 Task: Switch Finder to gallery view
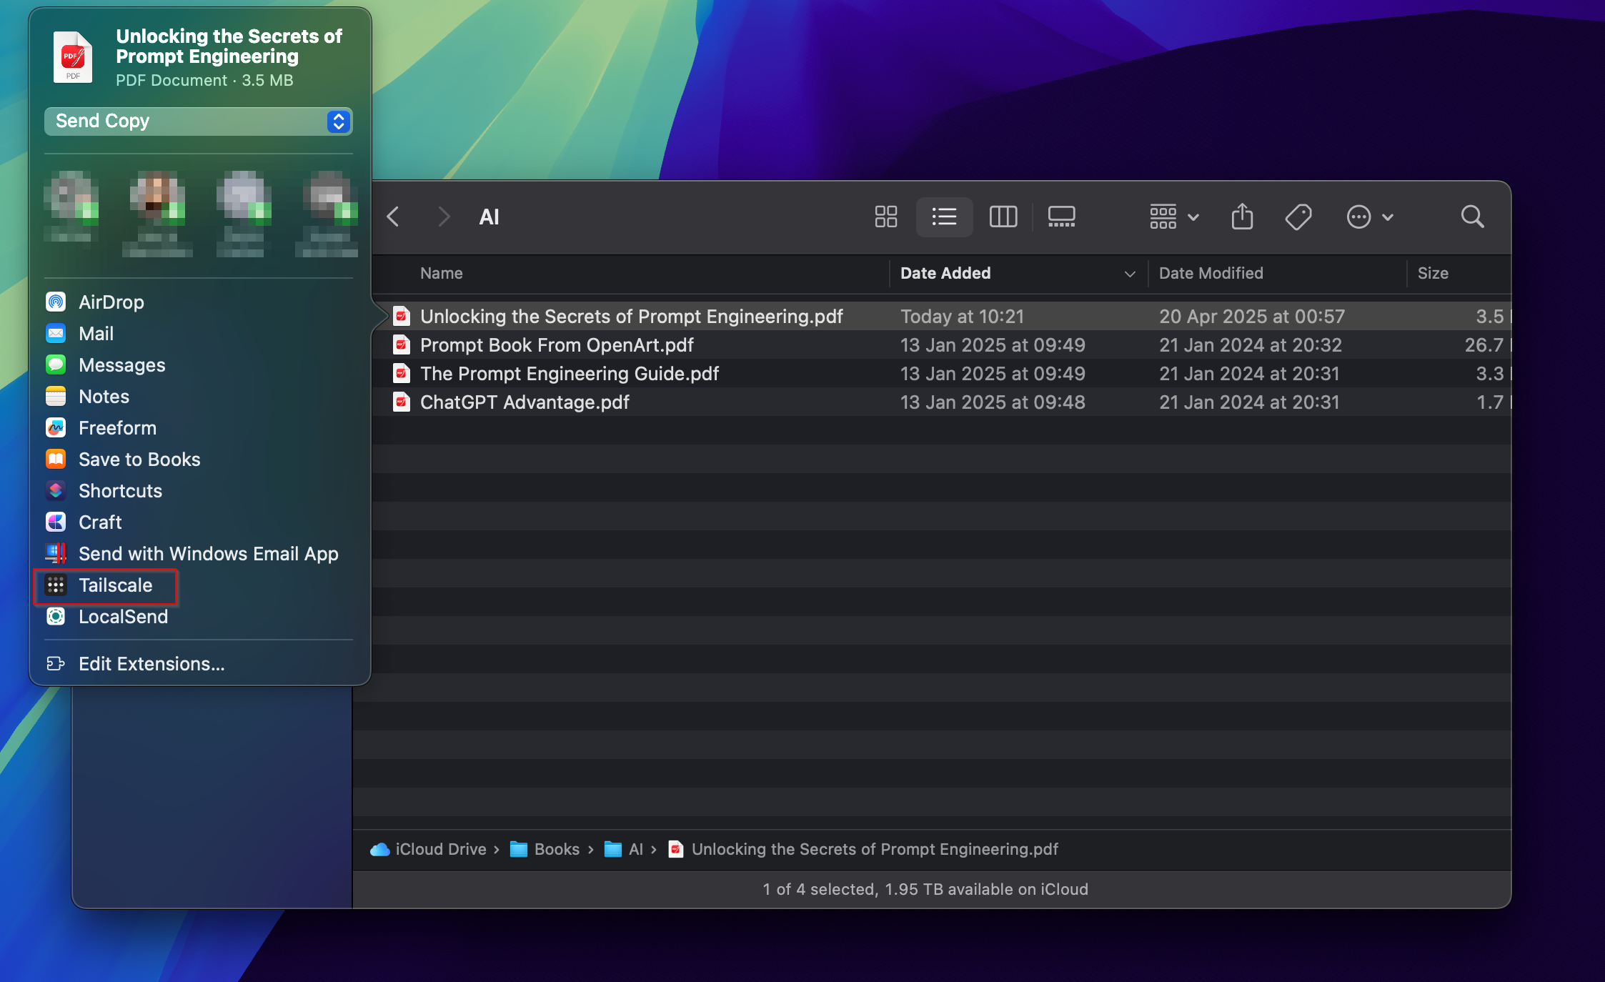(x=1062, y=217)
